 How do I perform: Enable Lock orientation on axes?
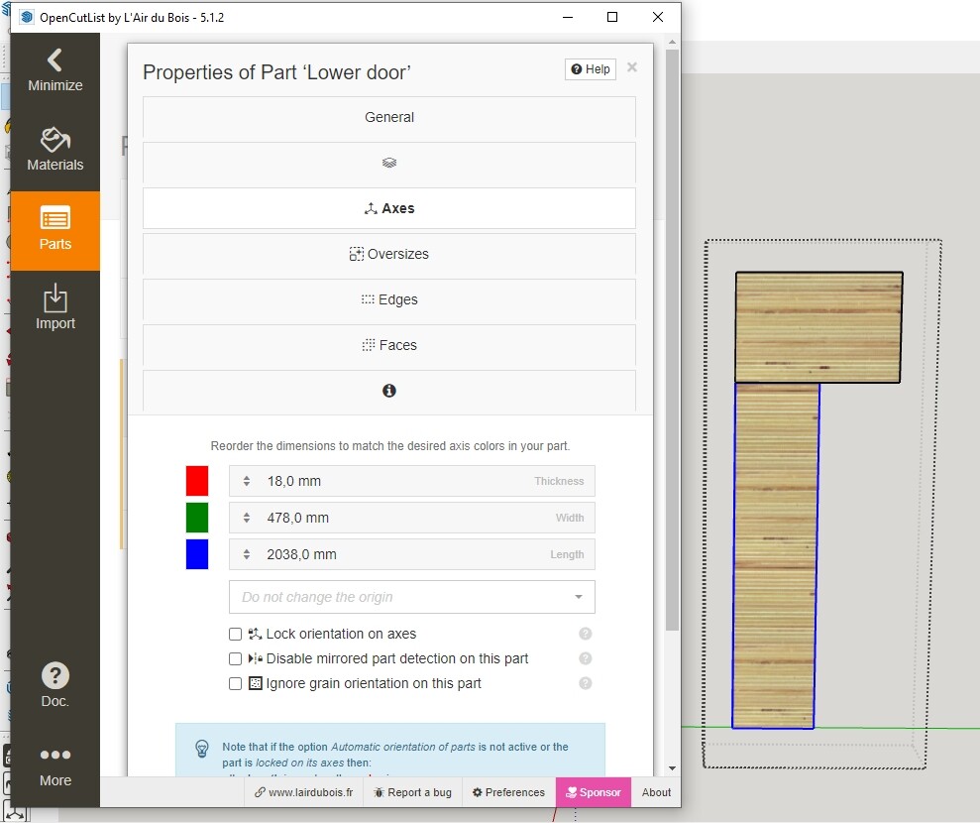[x=235, y=634]
